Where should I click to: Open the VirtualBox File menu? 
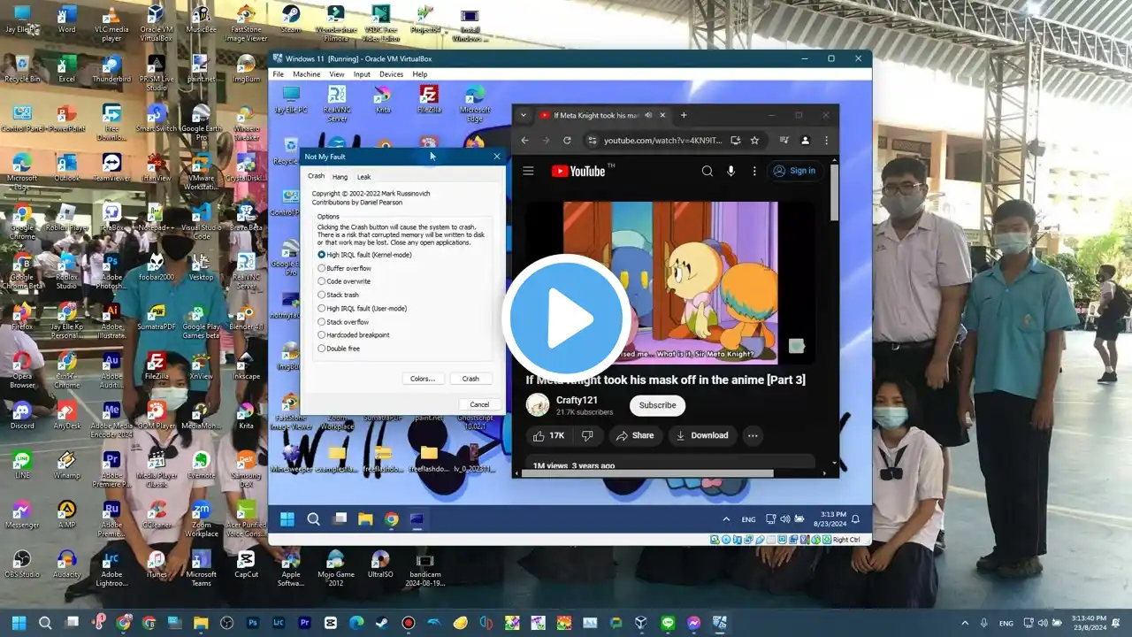(x=279, y=74)
